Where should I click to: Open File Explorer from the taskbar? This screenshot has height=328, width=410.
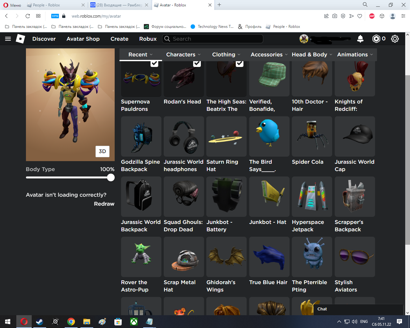[87, 322]
